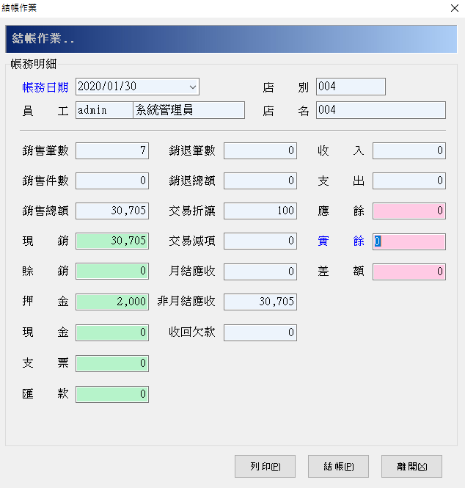Click the 非月結應收 field

tap(260, 302)
